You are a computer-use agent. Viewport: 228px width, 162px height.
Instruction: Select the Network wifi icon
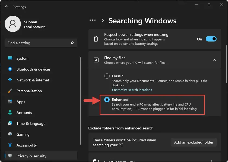point(10,80)
